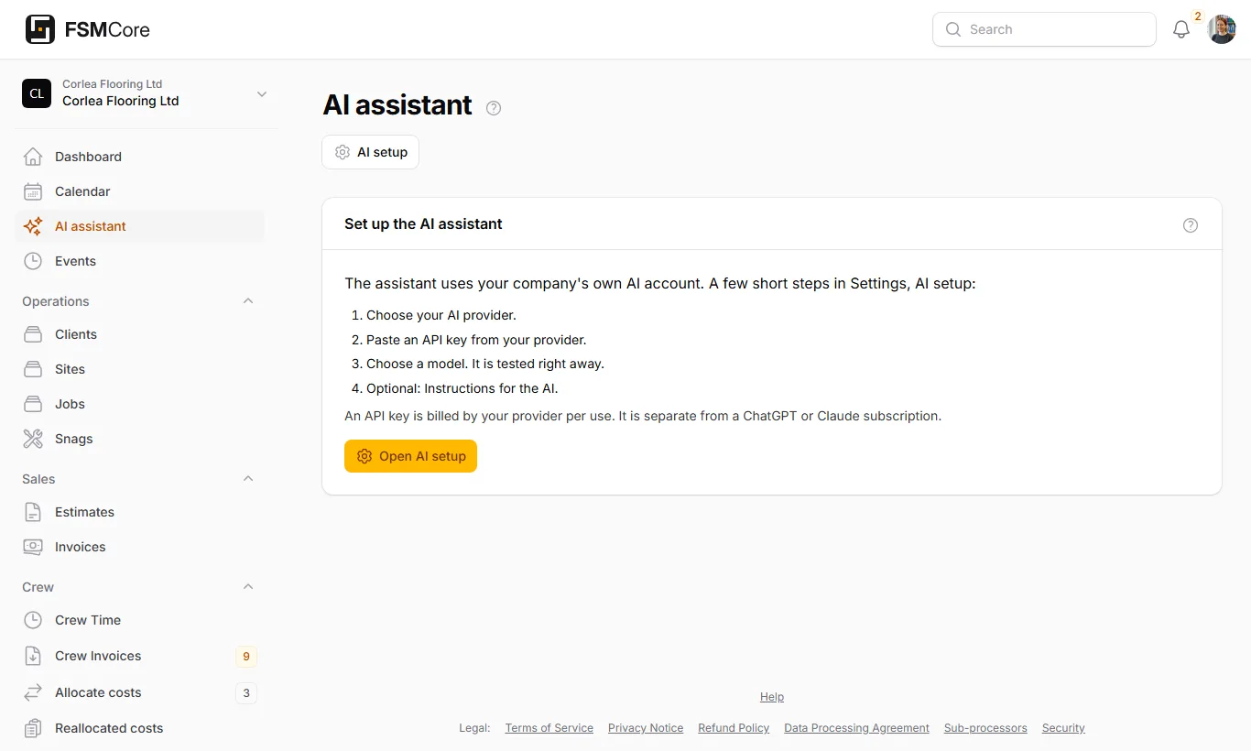Go to Dashboard in the sidebar
Viewport: 1251px width, 751px height.
140,157
